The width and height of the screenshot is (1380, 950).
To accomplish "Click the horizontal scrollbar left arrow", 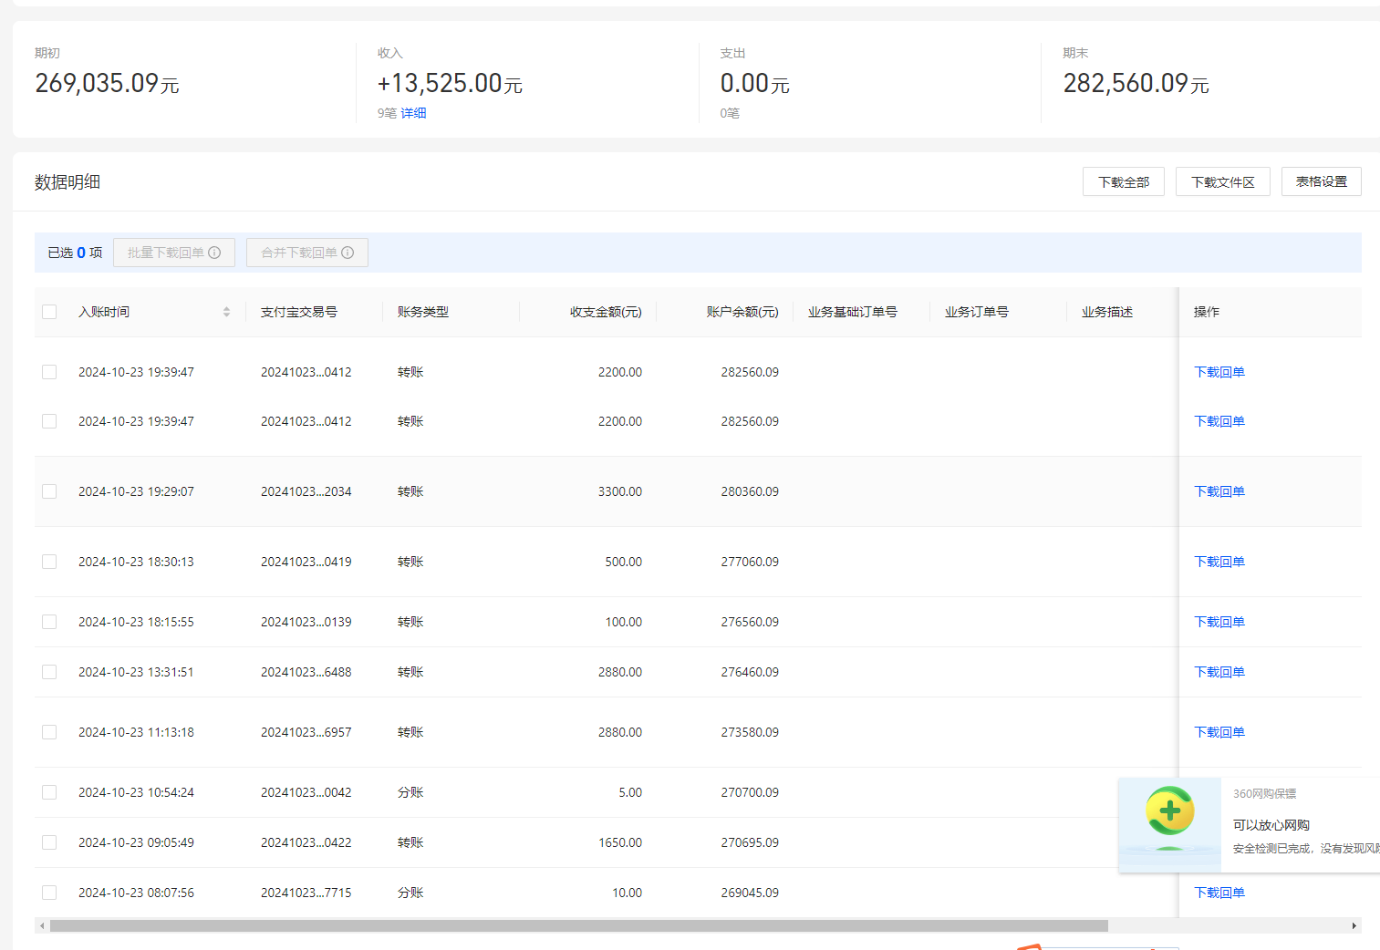I will click(x=41, y=925).
